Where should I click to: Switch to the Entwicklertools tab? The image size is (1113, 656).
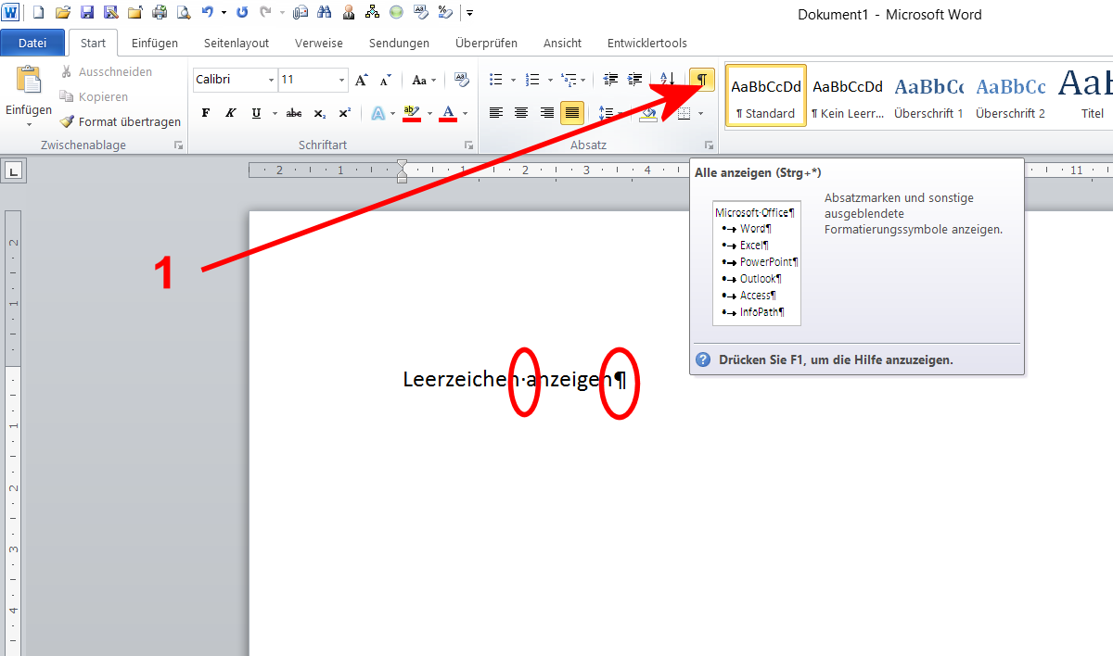647,43
